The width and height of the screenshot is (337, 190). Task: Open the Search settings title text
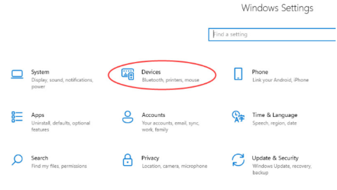pos(39,158)
